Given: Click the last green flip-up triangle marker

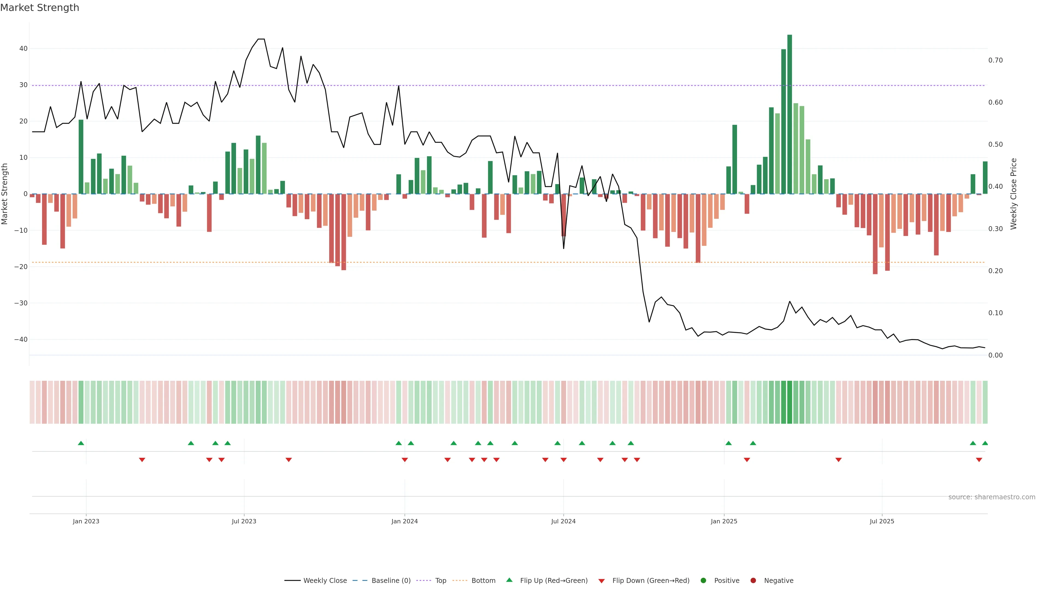Looking at the screenshot, I should point(985,443).
